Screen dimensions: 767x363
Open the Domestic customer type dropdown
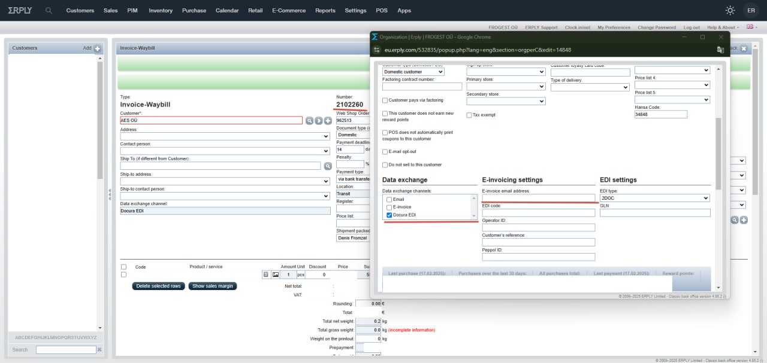click(413, 72)
